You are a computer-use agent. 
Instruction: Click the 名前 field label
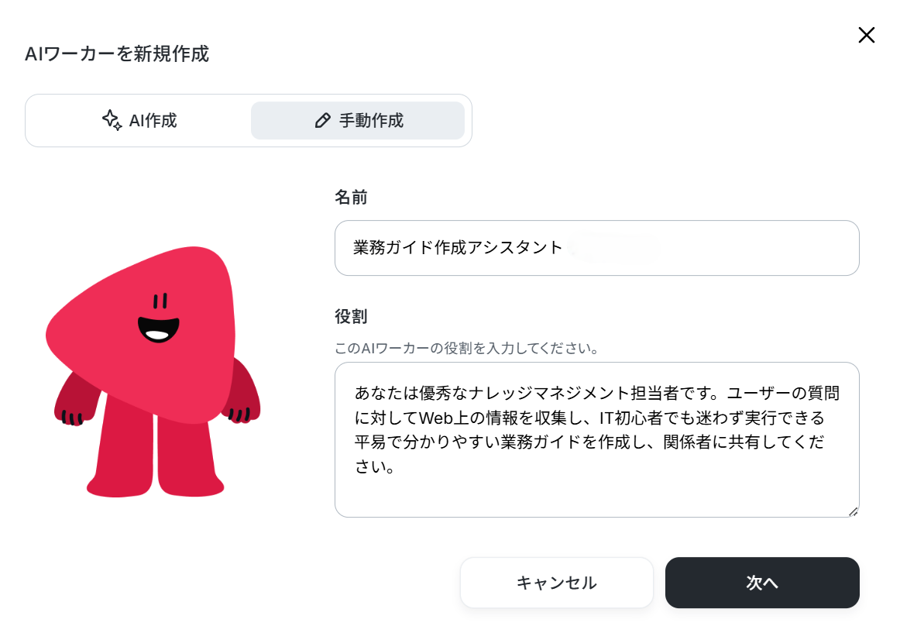click(351, 198)
